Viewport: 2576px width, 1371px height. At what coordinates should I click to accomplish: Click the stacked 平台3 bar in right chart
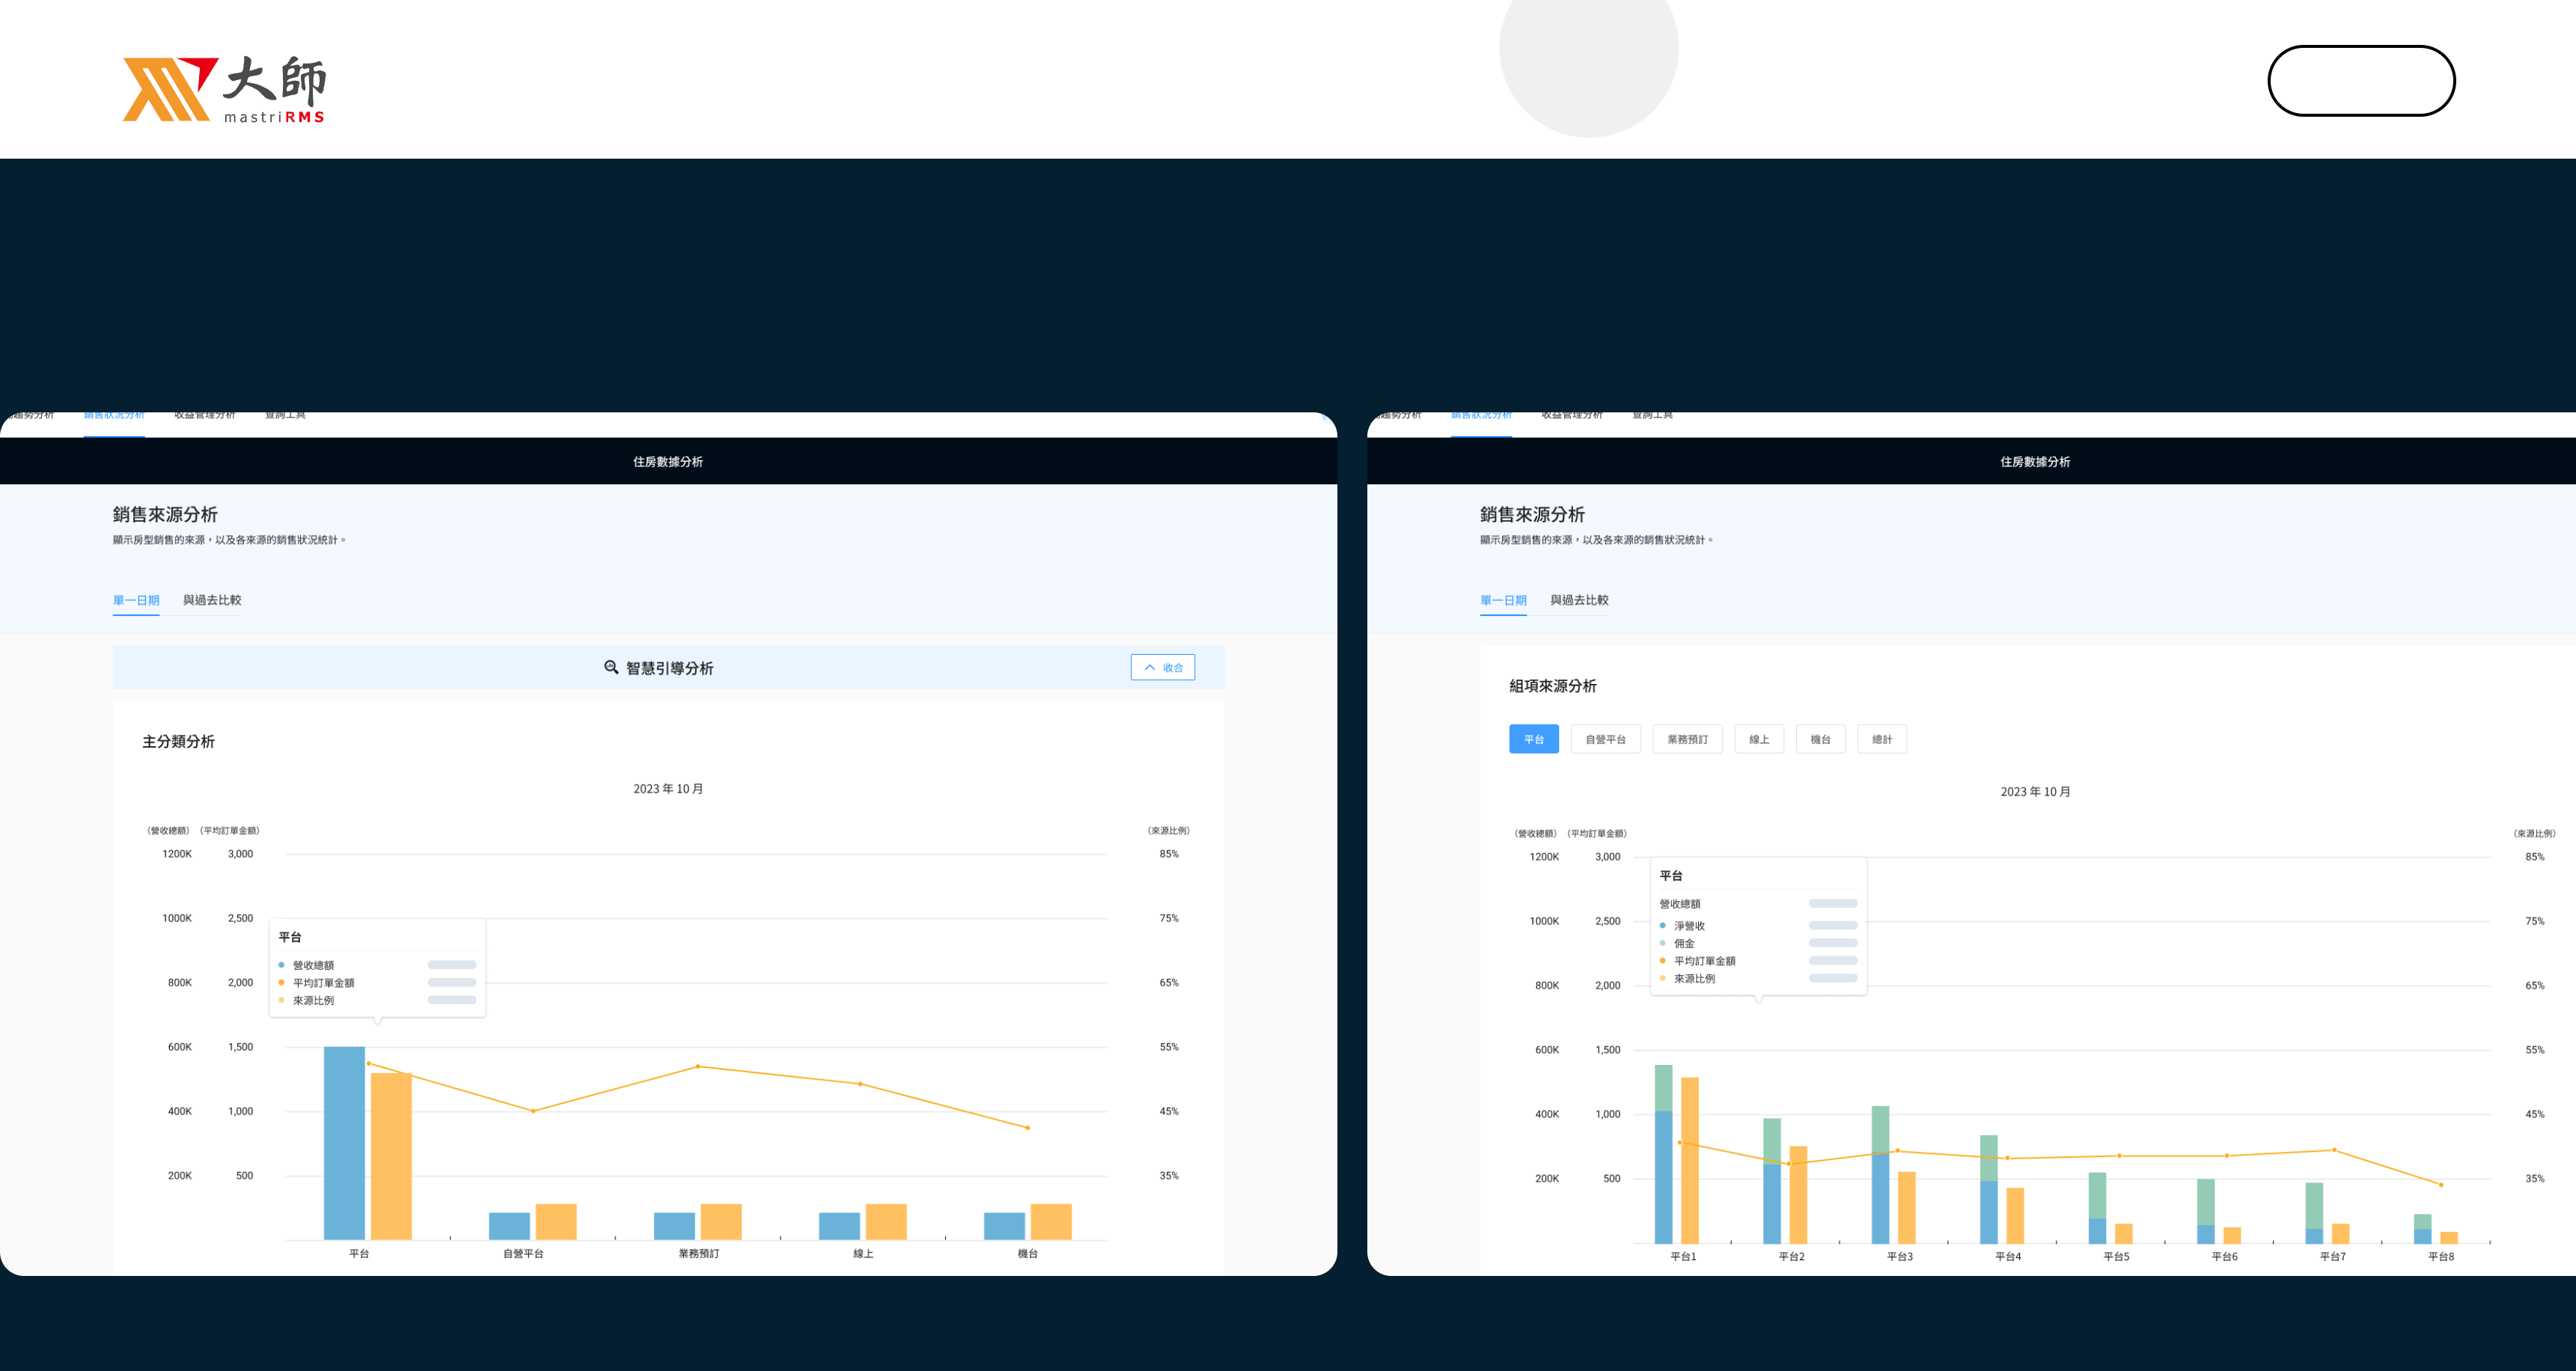click(x=1880, y=1175)
